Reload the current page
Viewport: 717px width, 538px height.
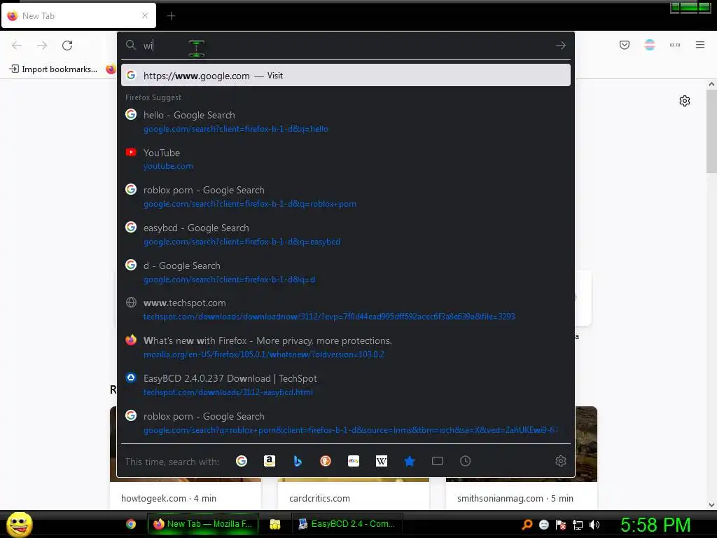[x=67, y=46]
